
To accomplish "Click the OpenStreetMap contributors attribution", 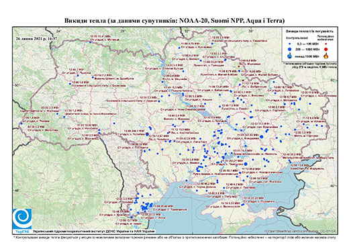I will click(x=300, y=231).
